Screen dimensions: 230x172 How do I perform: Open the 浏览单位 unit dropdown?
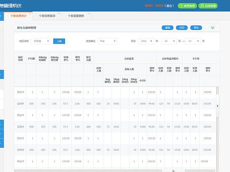[x=107, y=41]
